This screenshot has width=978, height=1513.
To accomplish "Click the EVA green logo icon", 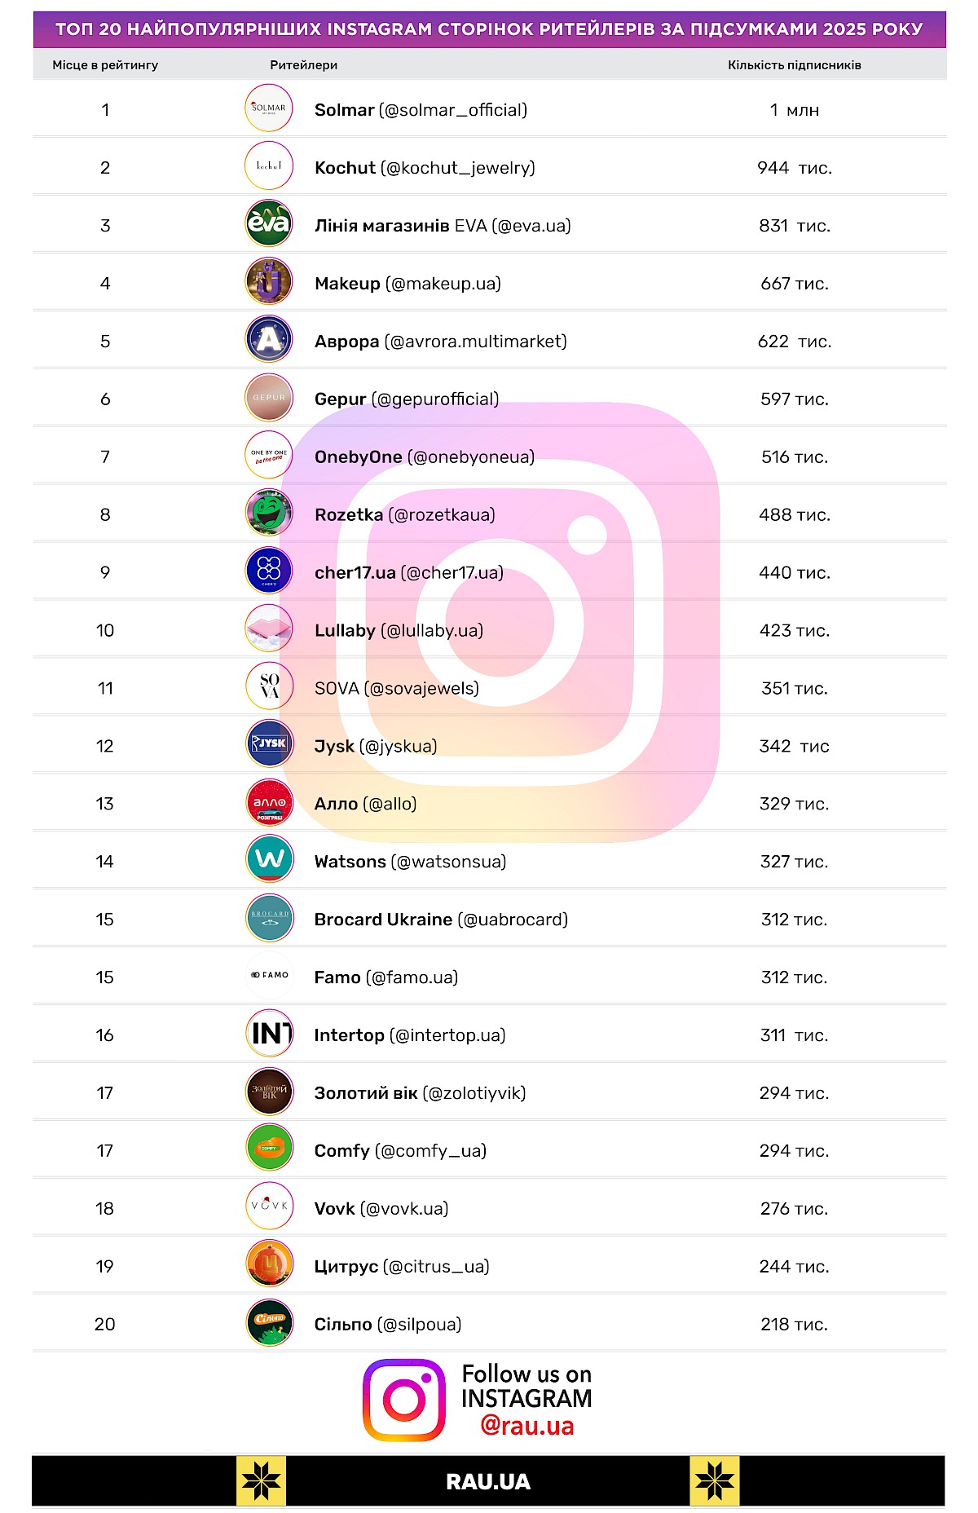I will [x=269, y=224].
